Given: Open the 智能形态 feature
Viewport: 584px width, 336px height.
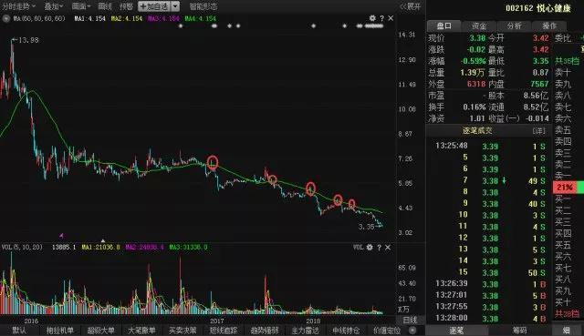Looking at the screenshot, I should pyautogui.click(x=203, y=6).
